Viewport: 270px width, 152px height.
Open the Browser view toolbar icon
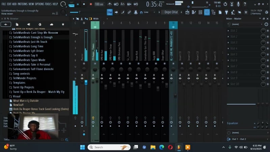(214, 12)
